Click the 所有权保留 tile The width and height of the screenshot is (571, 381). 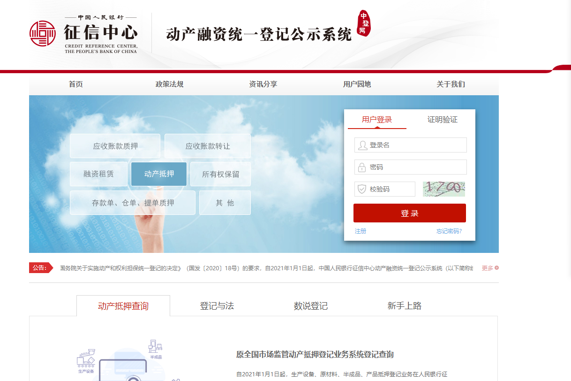220,174
